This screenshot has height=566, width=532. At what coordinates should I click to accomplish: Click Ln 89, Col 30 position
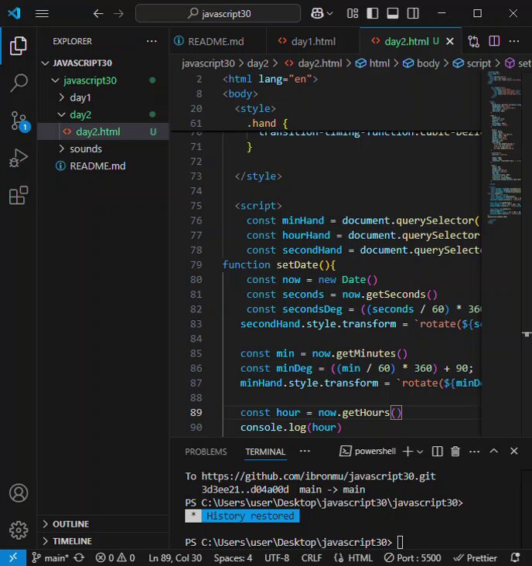[x=175, y=558]
